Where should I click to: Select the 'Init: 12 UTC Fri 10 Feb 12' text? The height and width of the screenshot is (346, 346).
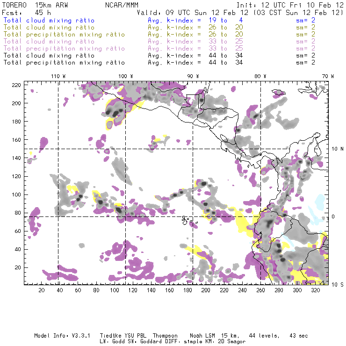pyautogui.click(x=290, y=5)
